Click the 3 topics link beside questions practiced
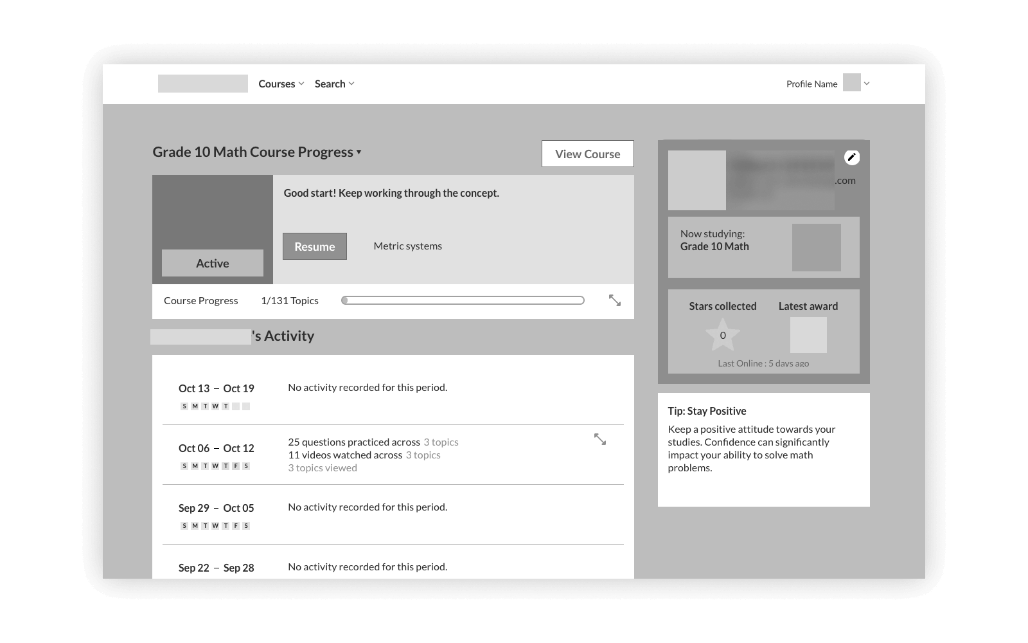The width and height of the screenshot is (1028, 643). point(441,442)
